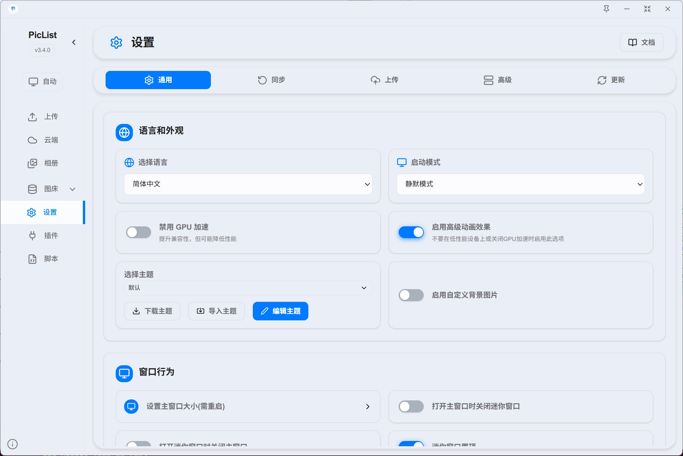
Task: Go to 插件 plugins in sidebar
Action: tap(43, 235)
